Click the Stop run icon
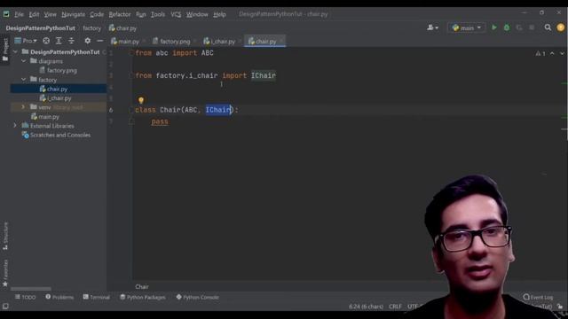 [532, 27]
